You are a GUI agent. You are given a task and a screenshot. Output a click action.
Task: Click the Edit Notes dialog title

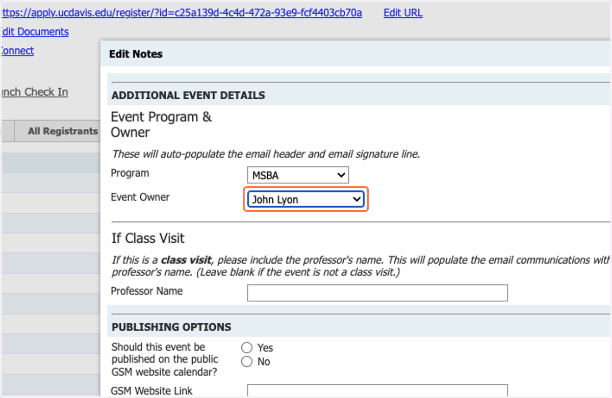pos(136,54)
